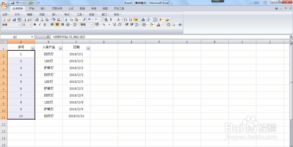Viewport: 293px width, 147px height.
Task: Create a new blank workbook icon
Action: tap(4, 19)
